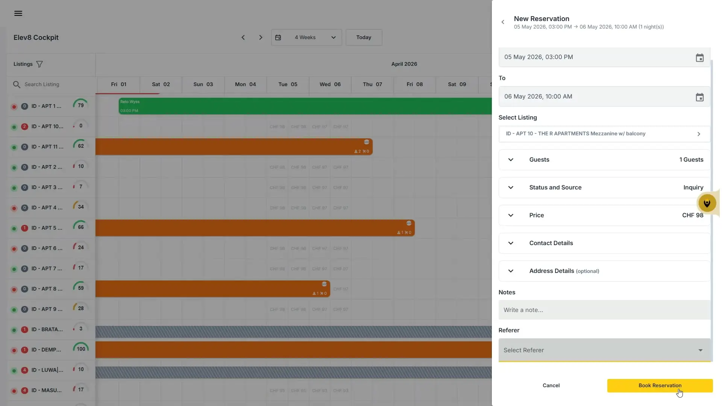Viewport: 722px width, 406px height.
Task: Click the yellow floating assistant badge
Action: 707,203
